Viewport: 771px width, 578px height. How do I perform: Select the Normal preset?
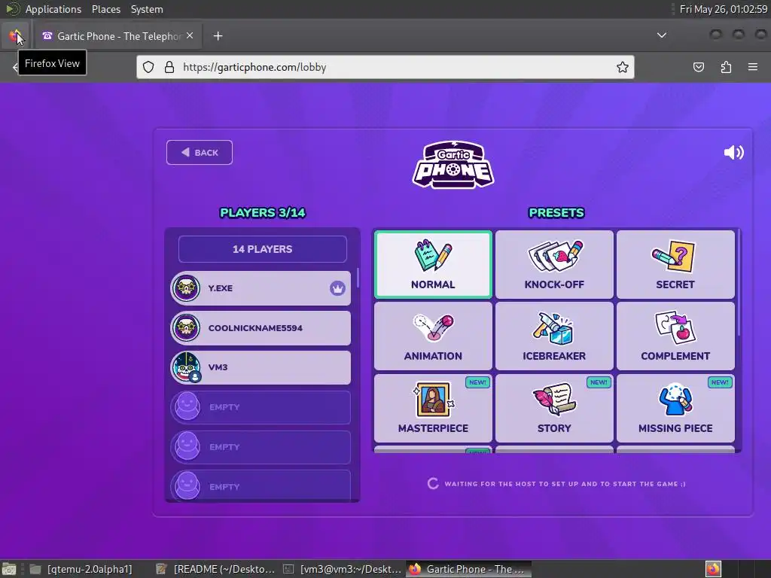pyautogui.click(x=433, y=264)
